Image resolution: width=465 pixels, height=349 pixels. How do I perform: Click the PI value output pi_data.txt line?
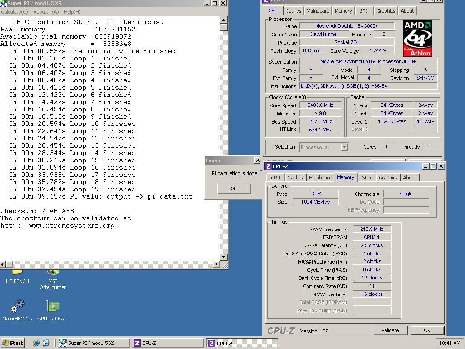click(x=100, y=196)
